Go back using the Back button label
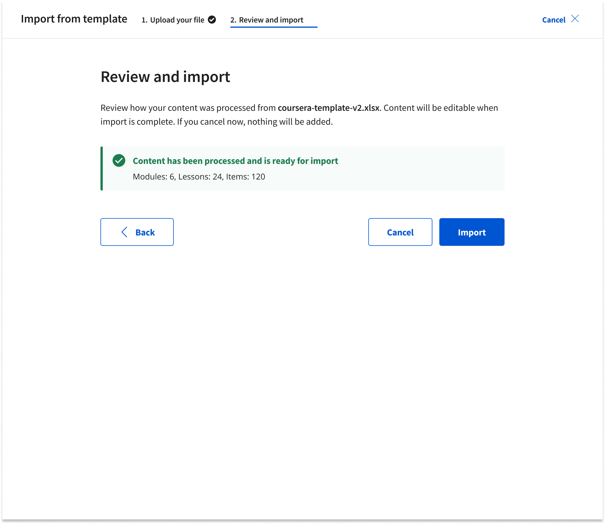 145,232
